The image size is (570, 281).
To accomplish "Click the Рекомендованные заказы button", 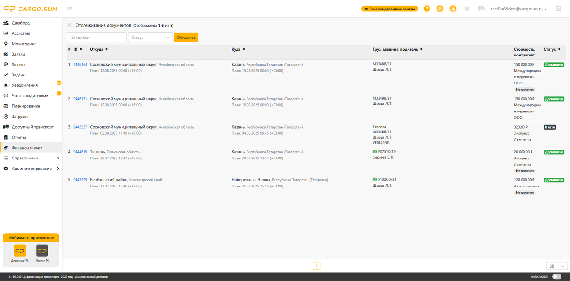I will tap(389, 9).
